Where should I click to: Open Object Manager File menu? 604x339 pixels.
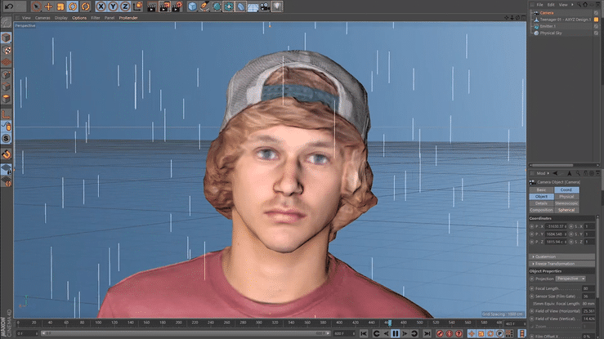pos(539,5)
